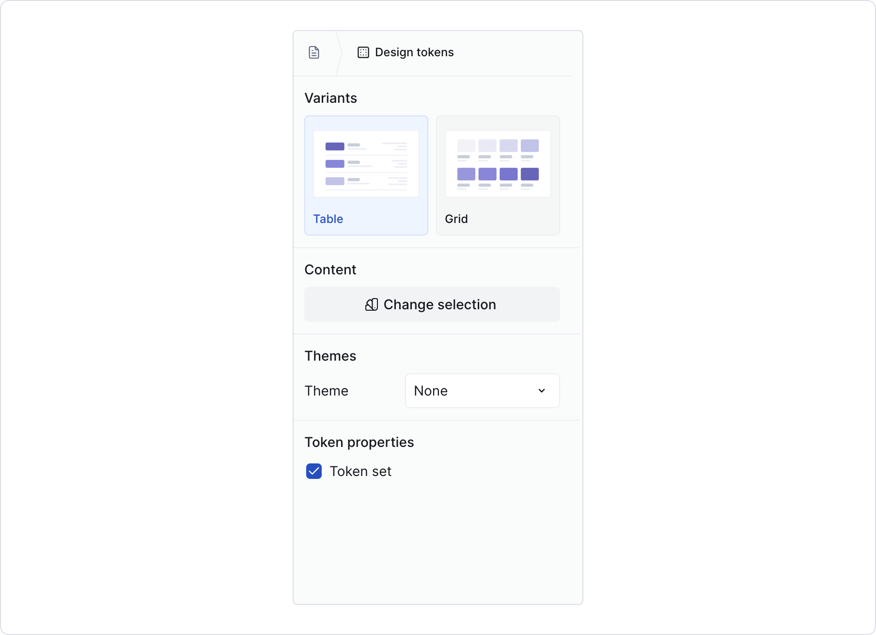876x635 pixels.
Task: Click the icon inside Change selection button
Action: pyautogui.click(x=372, y=304)
